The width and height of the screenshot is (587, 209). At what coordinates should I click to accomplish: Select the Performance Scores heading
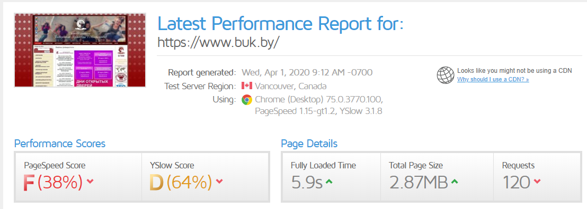60,144
